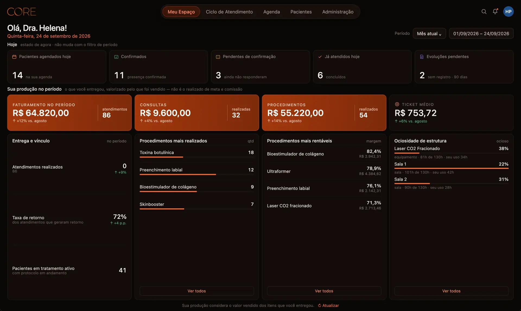Click the Atendimentos realizados label

point(37,167)
